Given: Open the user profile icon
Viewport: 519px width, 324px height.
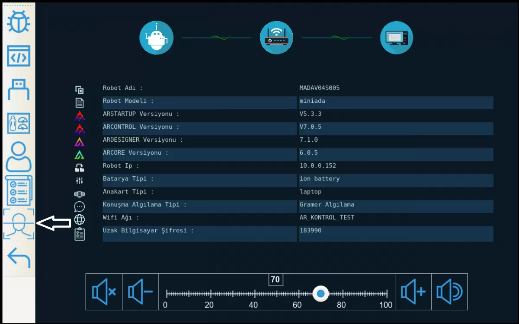Looking at the screenshot, I should pos(19,157).
